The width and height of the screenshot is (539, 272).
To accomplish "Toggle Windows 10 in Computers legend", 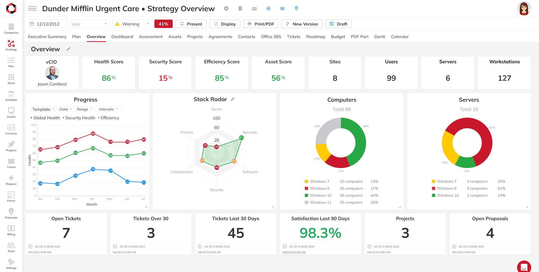I will pyautogui.click(x=318, y=196).
